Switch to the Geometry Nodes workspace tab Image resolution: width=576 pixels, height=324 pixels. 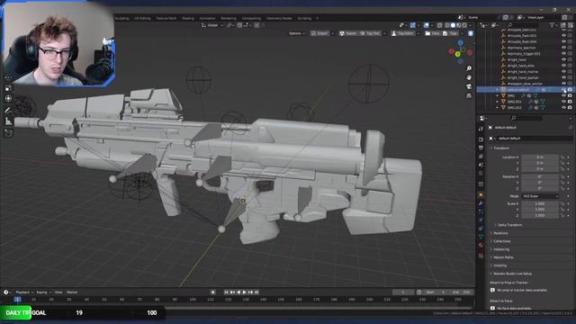(279, 18)
